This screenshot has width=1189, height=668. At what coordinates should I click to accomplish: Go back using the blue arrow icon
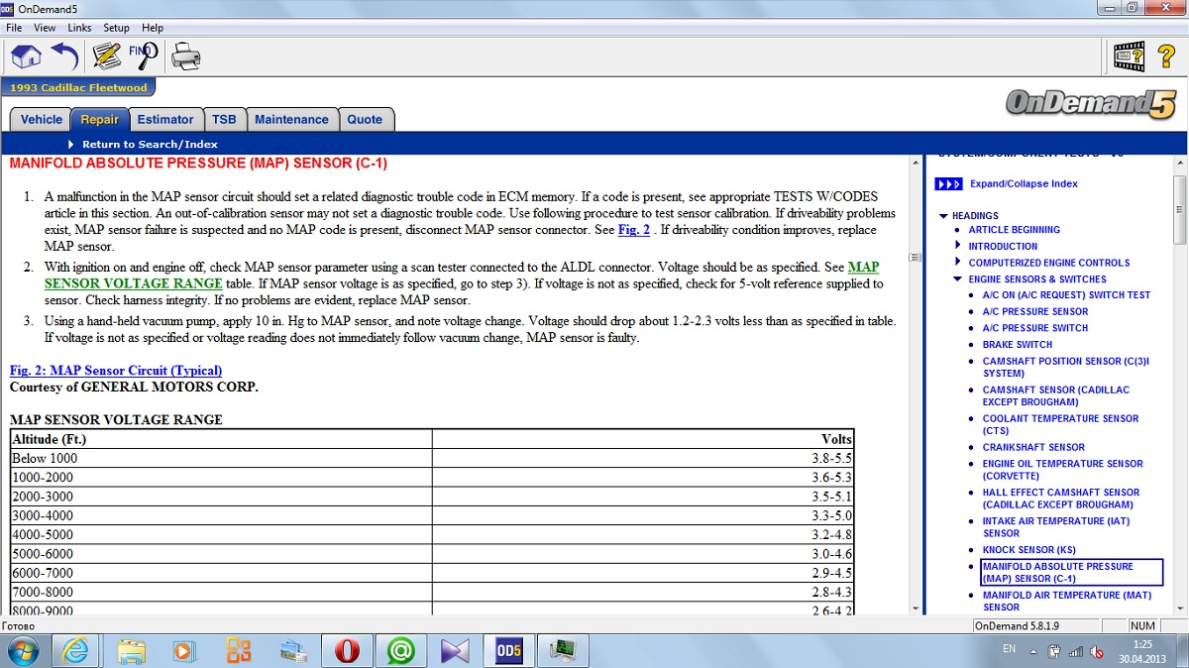click(64, 56)
